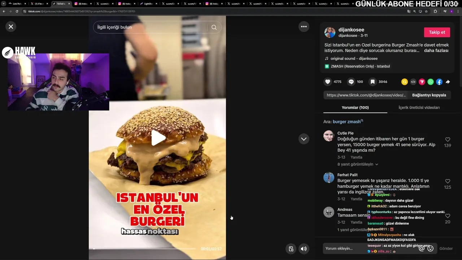Viewport: 462px width, 260px height.
Task: Open the ZMASH (Reservation Only) location link
Action: [360, 66]
